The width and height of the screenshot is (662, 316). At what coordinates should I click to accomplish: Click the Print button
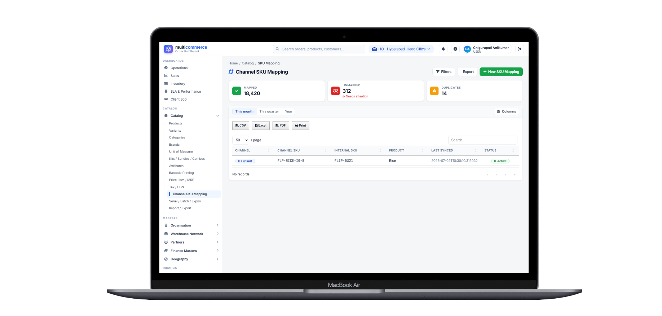300,126
